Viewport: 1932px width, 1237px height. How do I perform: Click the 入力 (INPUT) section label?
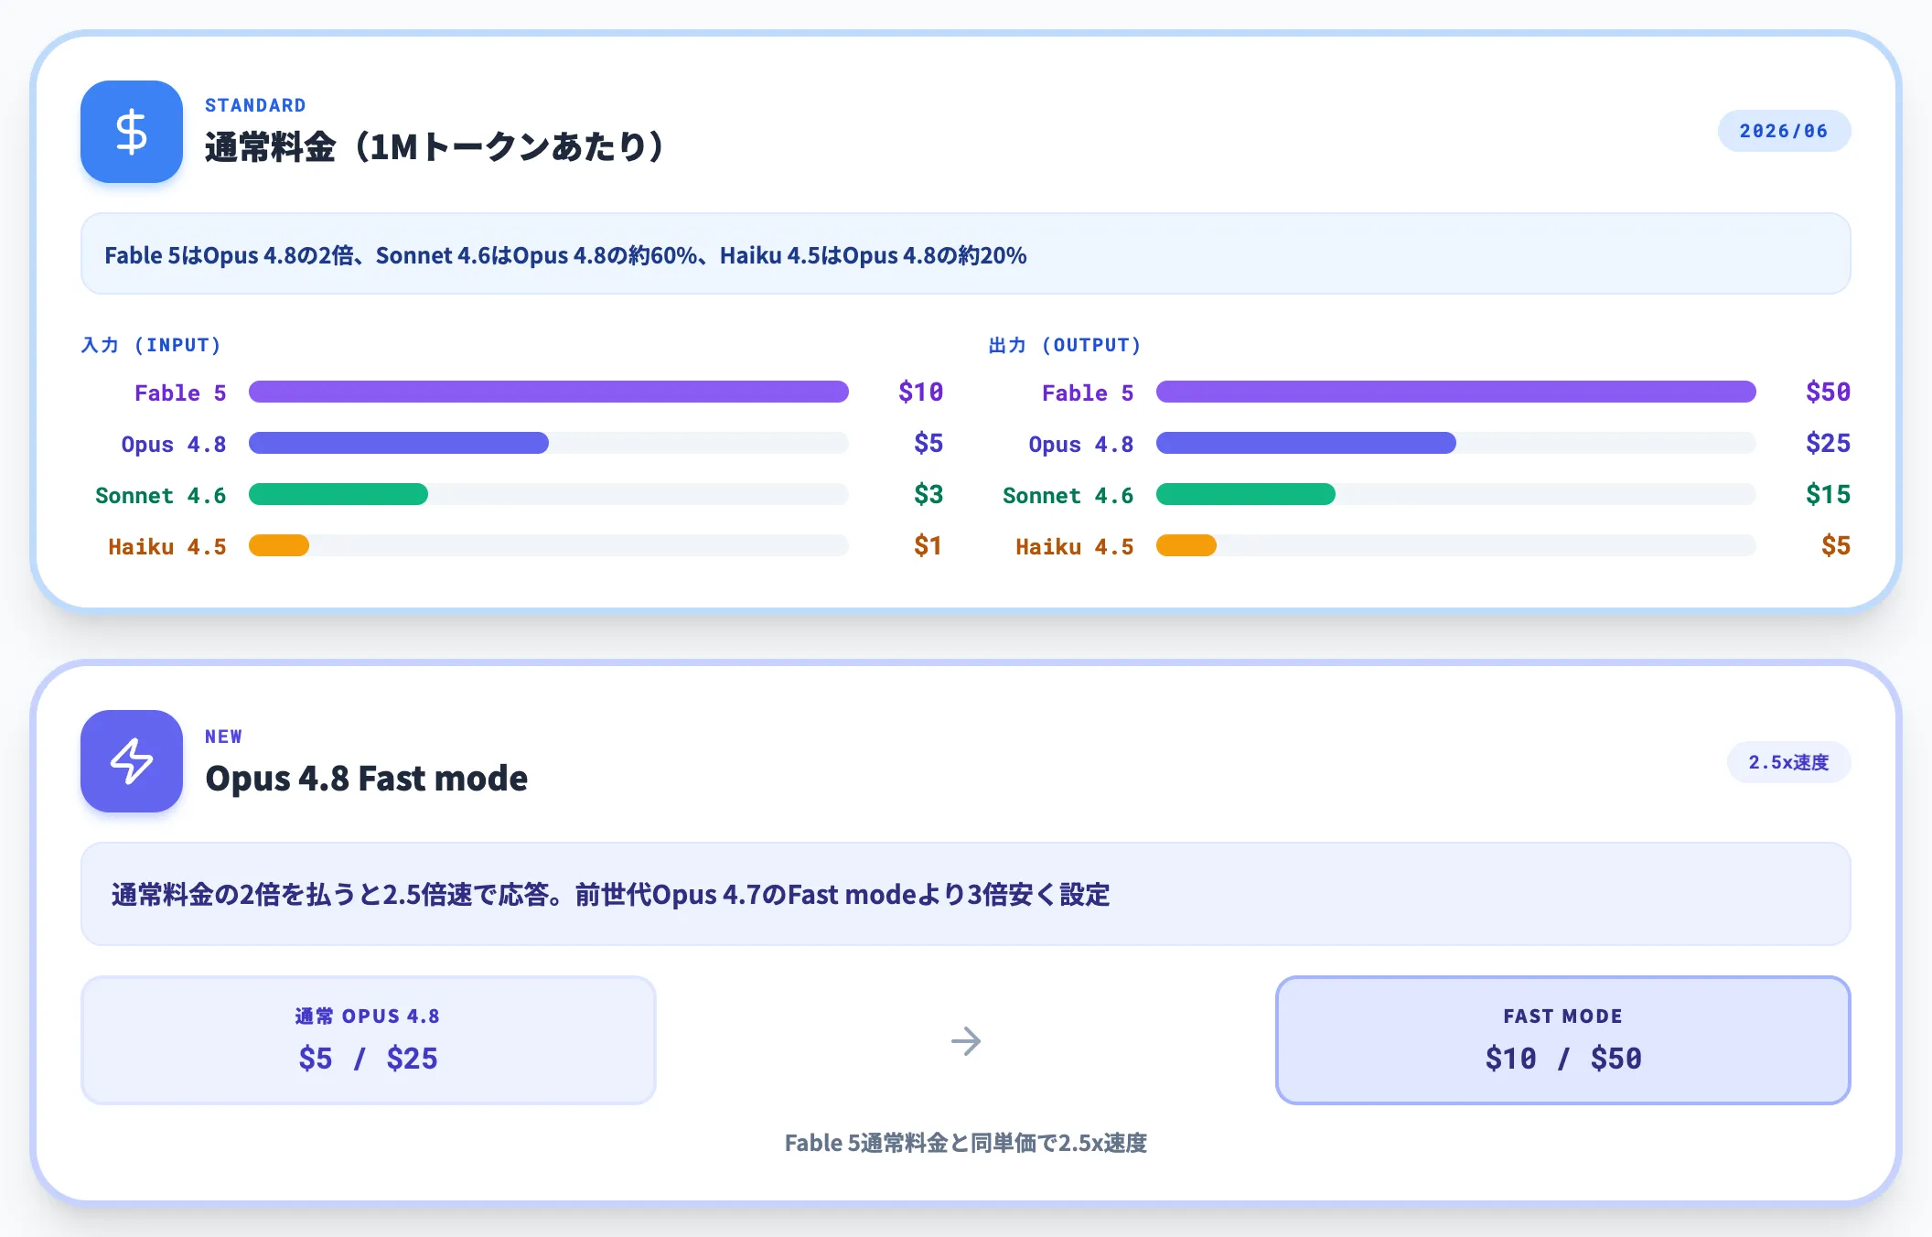pyautogui.click(x=151, y=345)
